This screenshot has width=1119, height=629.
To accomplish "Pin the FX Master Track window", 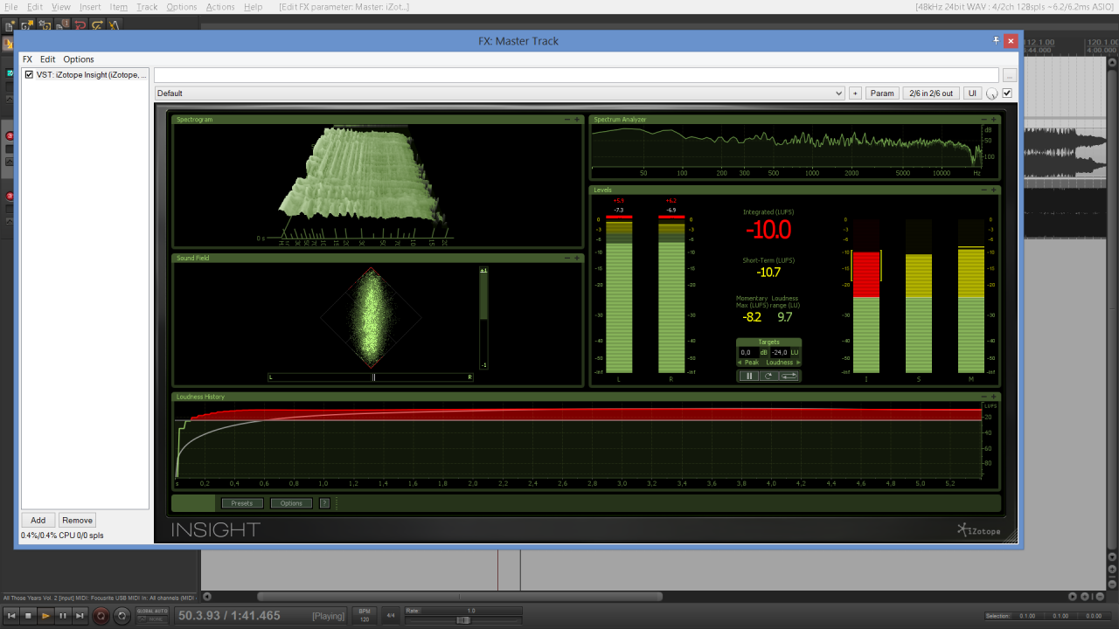I will [996, 40].
